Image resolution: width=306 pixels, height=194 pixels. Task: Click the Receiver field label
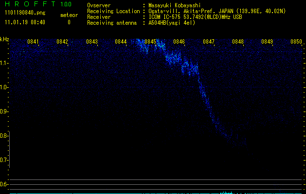point(99,17)
